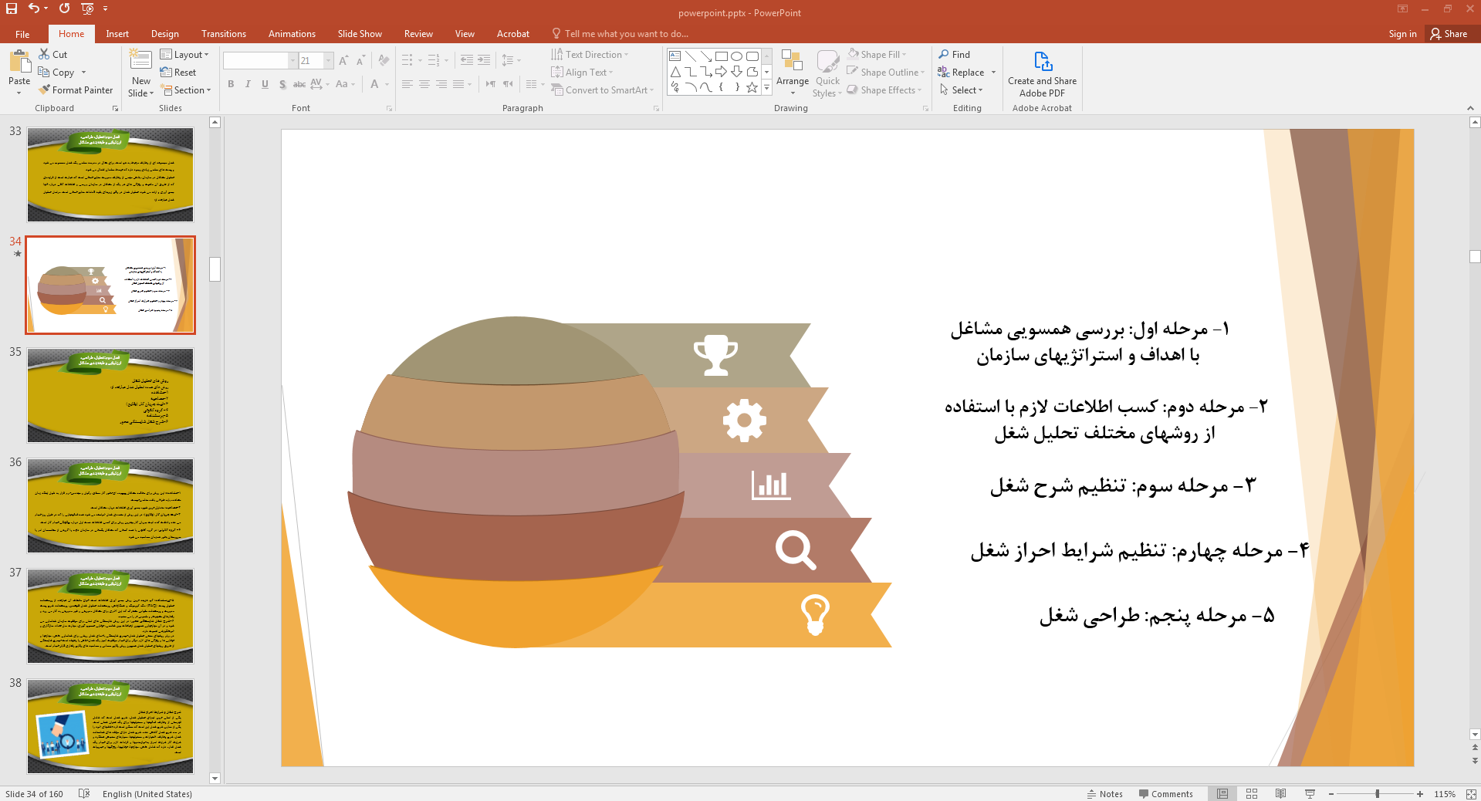Click spell check icon in status bar
Screen dimensions: 1481x801
(x=84, y=793)
